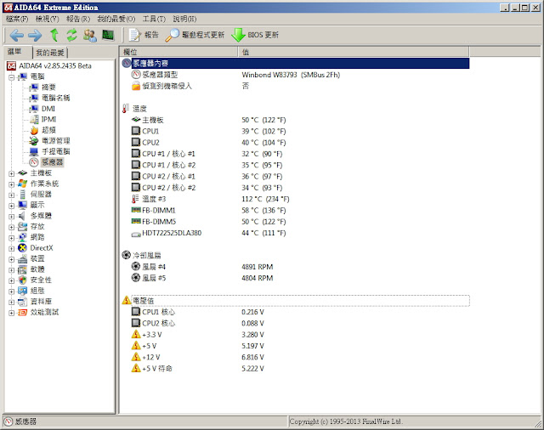
Task: Expand the 伺服器 tree node
Action: (x=11, y=195)
